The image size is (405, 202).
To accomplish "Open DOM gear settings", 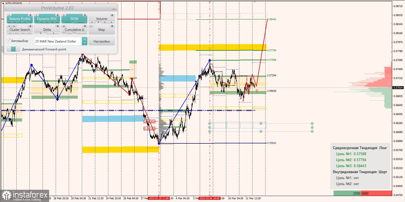I will [x=85, y=15].
